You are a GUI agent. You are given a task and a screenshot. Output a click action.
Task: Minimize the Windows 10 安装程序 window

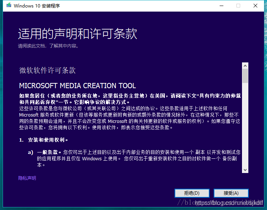coord(222,6)
